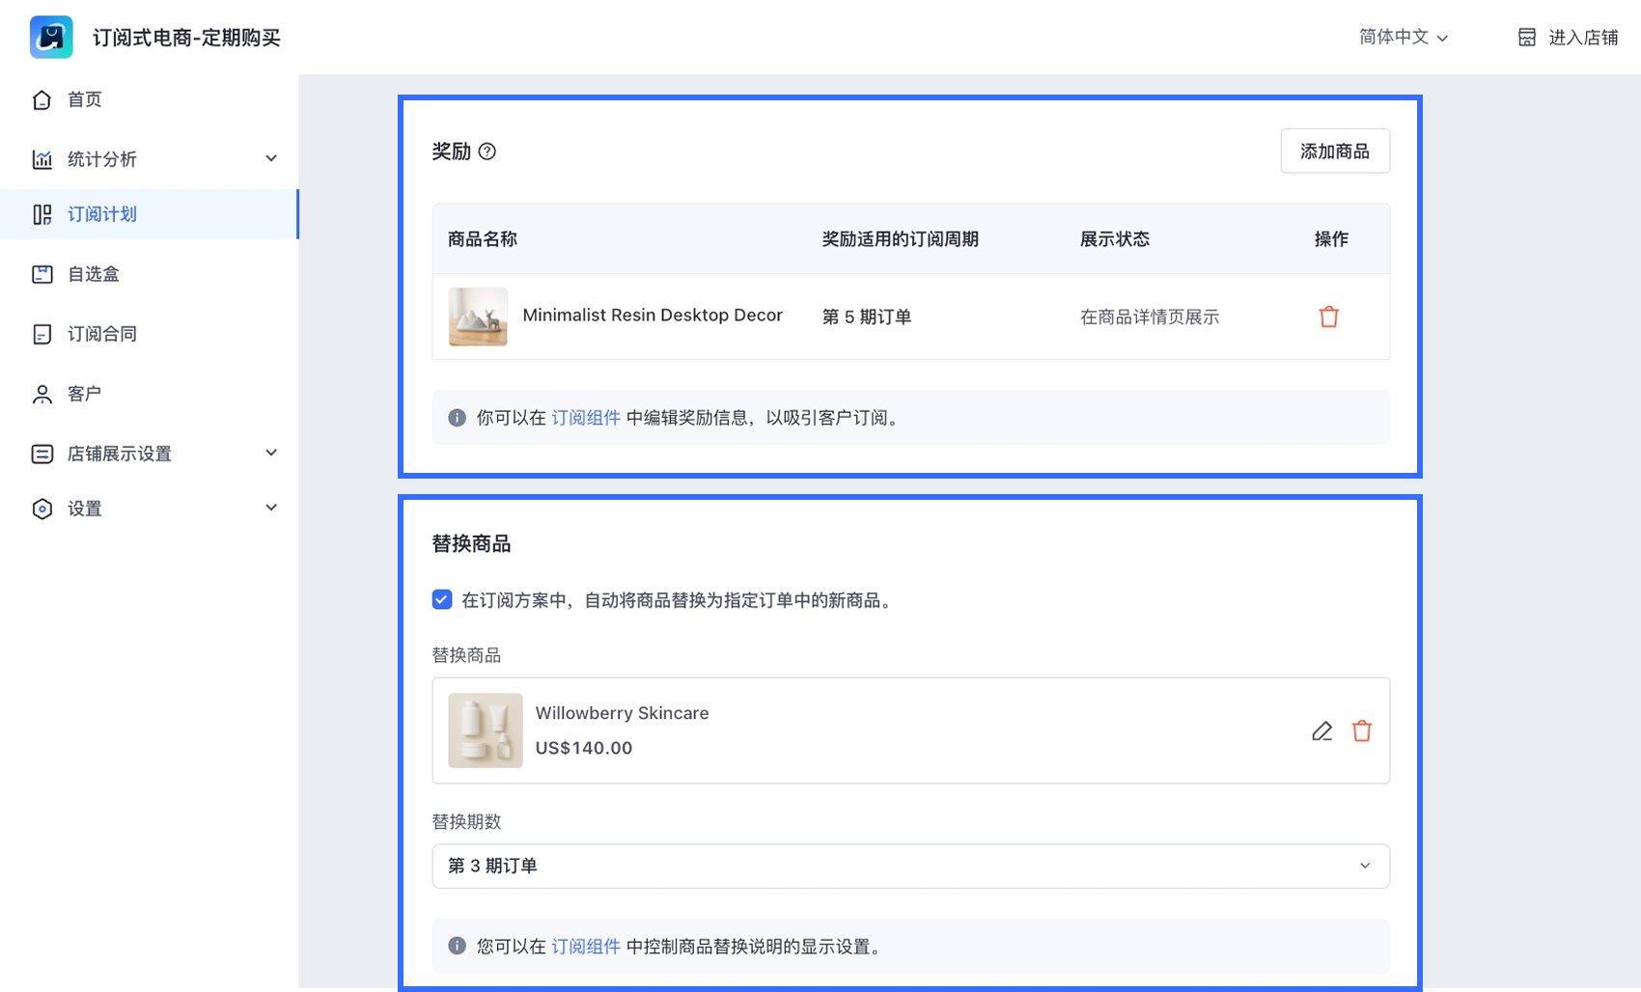Open the 替换期数 dropdown

point(910,866)
